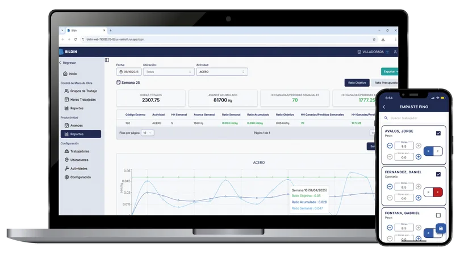Open the Actividad dropdown showing ACERO

click(x=222, y=72)
